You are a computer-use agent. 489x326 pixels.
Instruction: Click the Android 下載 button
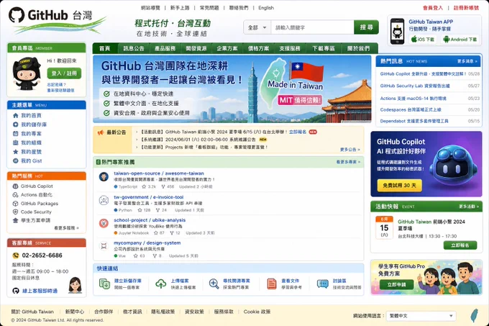click(460, 40)
